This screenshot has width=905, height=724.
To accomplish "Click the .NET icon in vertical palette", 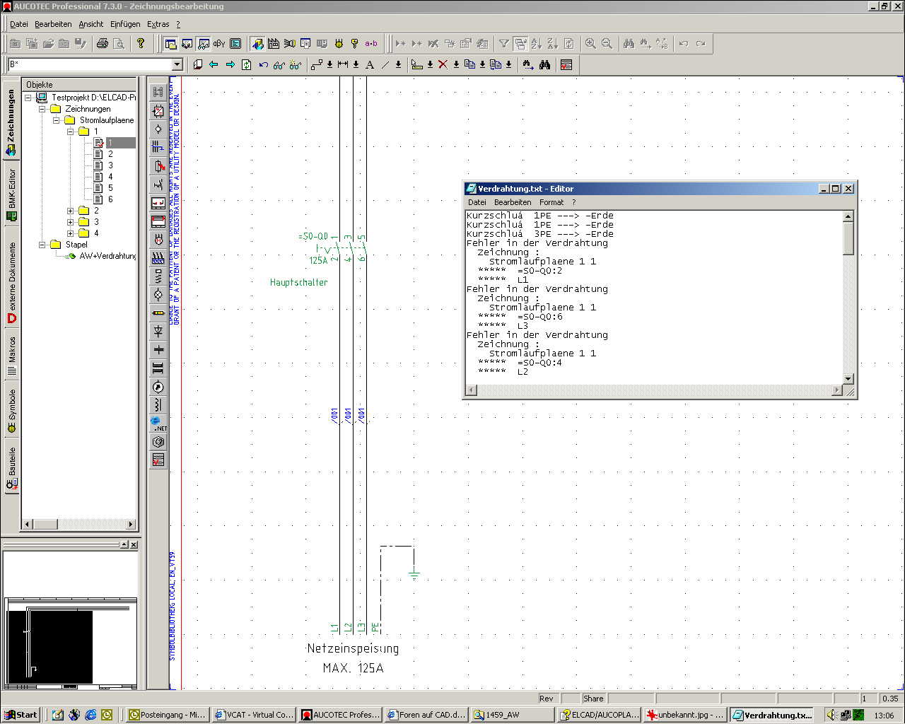I will point(158,424).
